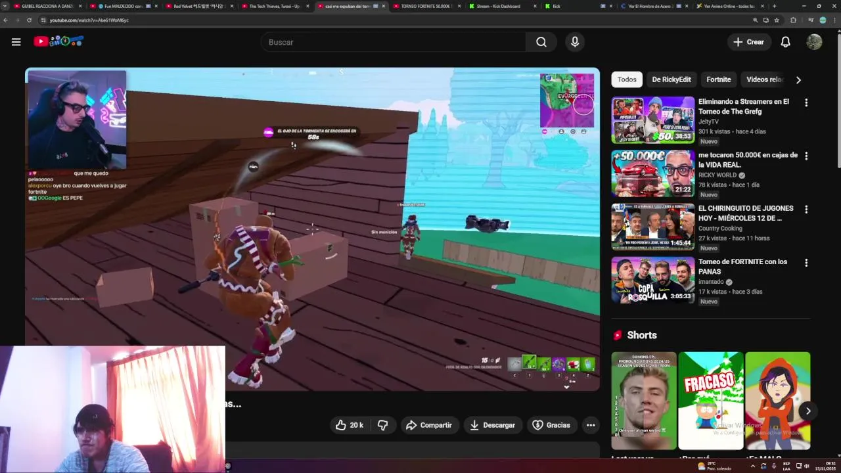Open the JeltyTV video thumbnail
The height and width of the screenshot is (473, 841).
click(652, 120)
